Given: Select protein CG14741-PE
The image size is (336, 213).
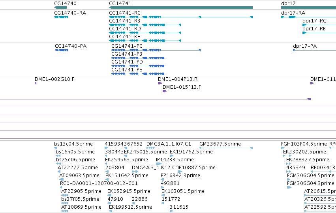Looking at the screenshot, I should (x=127, y=70).
